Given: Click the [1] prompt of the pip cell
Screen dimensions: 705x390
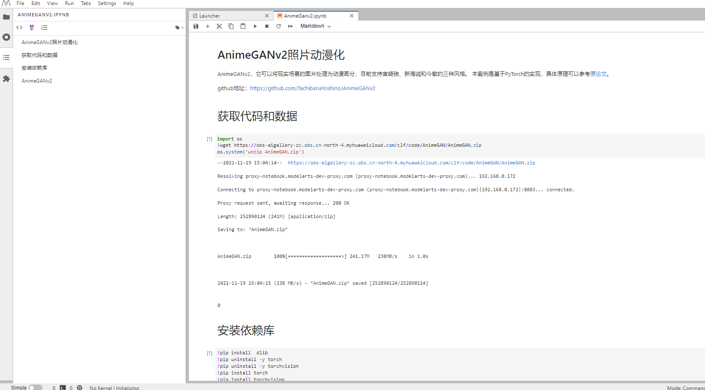Looking at the screenshot, I should (x=210, y=353).
